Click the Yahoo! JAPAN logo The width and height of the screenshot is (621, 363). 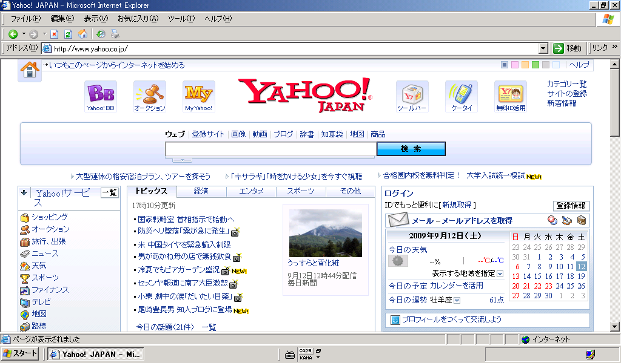coord(306,95)
